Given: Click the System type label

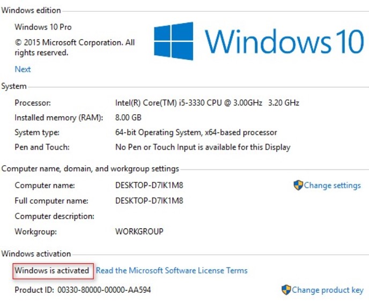Looking at the screenshot, I should pyautogui.click(x=37, y=132).
